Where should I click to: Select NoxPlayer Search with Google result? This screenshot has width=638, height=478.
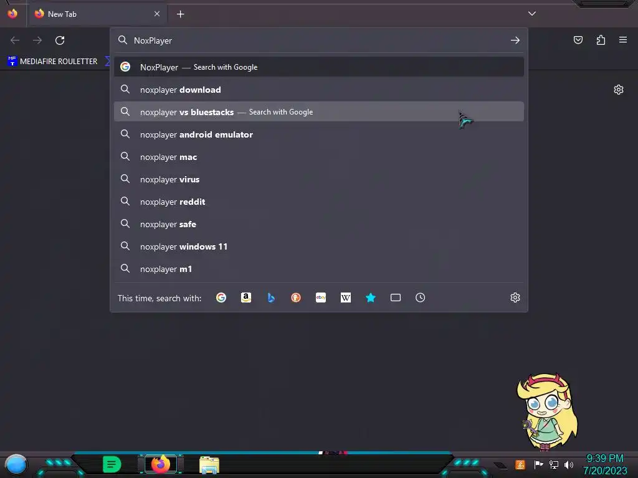click(319, 67)
